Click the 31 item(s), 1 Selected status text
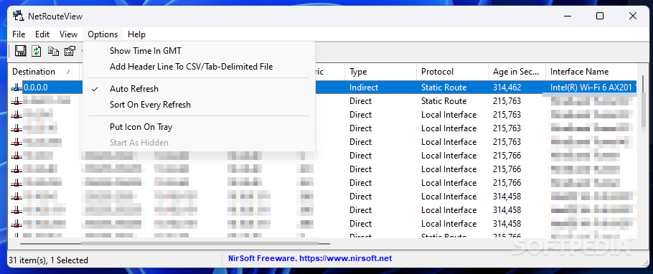Image resolution: width=653 pixels, height=274 pixels. click(x=48, y=260)
